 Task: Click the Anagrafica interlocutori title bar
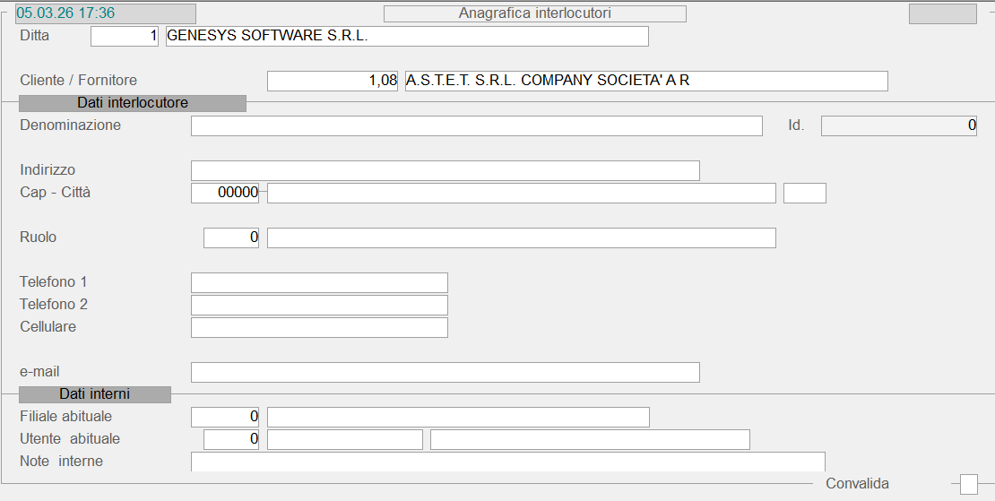(534, 13)
